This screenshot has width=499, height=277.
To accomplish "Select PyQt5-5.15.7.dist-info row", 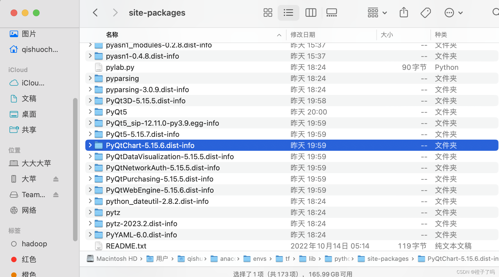I will pyautogui.click(x=292, y=134).
